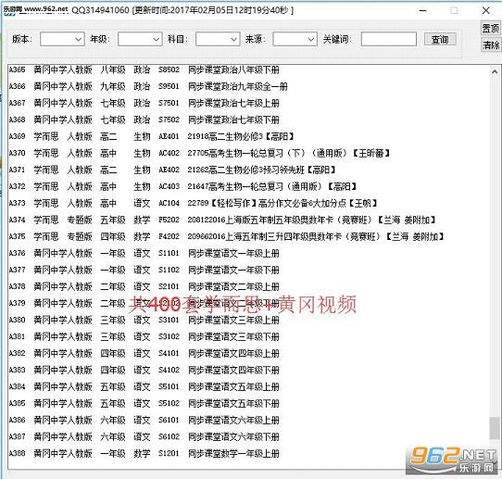Open the 来源 dropdown
The width and height of the screenshot is (502, 479).
[x=295, y=39]
